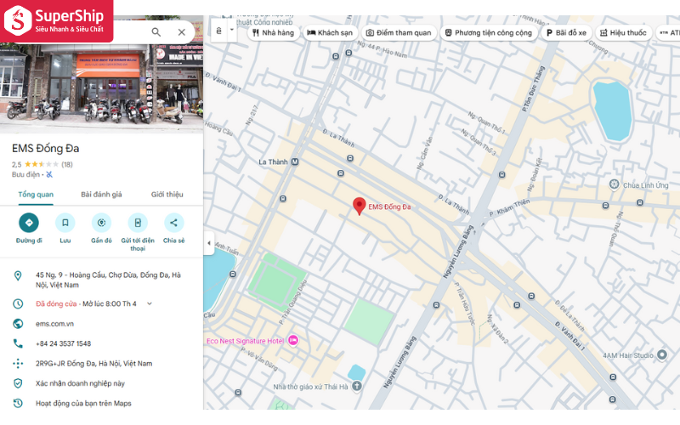
Task: Open the print icon dropdown arrow
Action: (x=232, y=30)
